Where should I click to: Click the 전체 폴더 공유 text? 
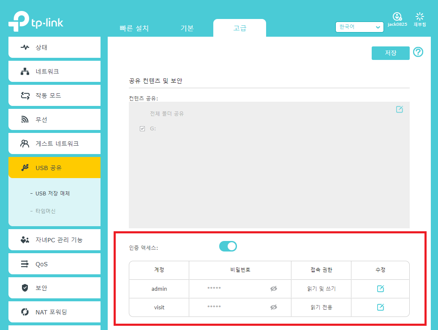pos(167,114)
